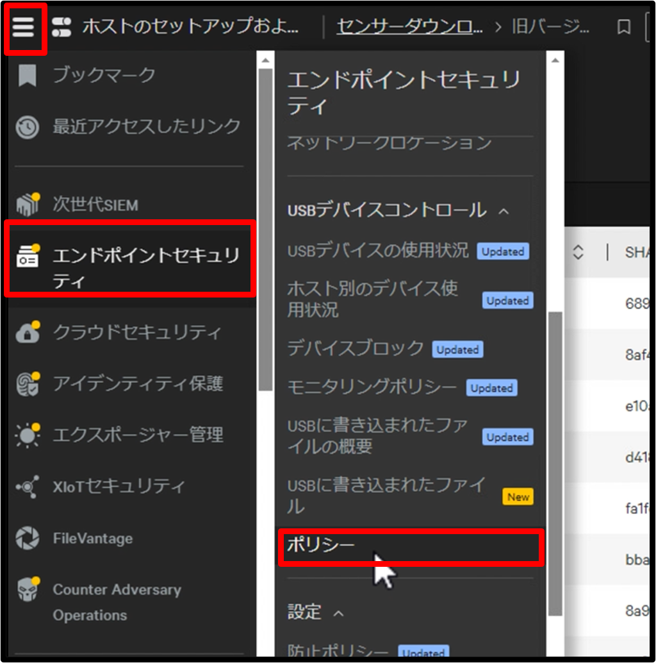Click hash cell starting with fa1f
This screenshot has width=656, height=663.
pyautogui.click(x=637, y=508)
